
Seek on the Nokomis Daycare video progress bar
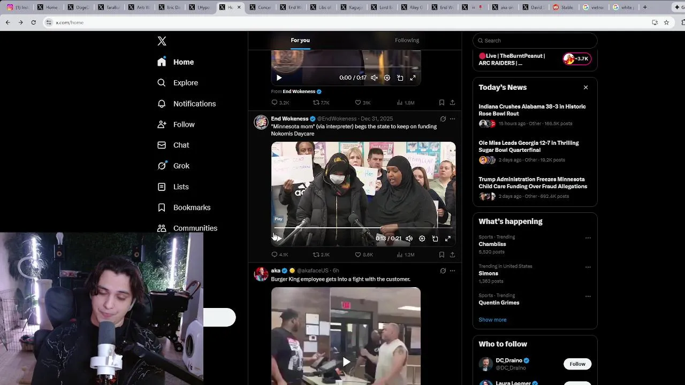click(x=363, y=228)
